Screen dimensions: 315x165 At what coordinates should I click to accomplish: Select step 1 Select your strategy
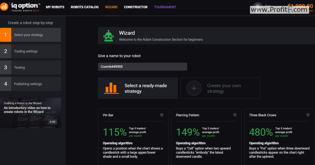click(x=30, y=35)
